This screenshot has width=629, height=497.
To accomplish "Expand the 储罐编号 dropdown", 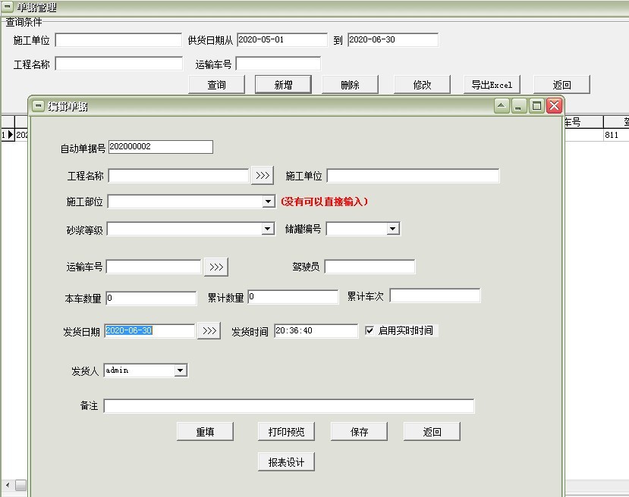I will [x=393, y=229].
